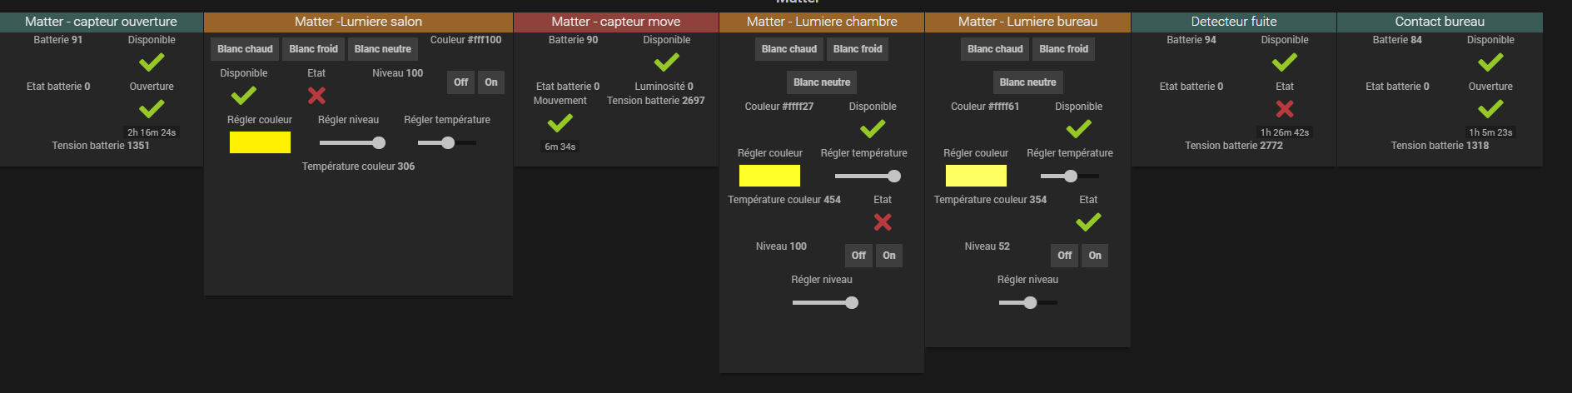
Task: Set Lumiere salon to Blanc neutre
Action: 383,49
